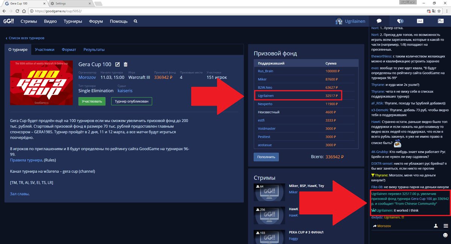Click the green Участвовать button
Viewport: 451px width, 244px height.
tap(92, 101)
